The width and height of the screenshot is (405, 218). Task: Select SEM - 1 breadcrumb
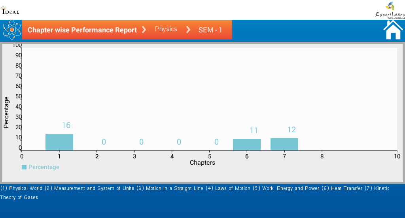click(210, 30)
